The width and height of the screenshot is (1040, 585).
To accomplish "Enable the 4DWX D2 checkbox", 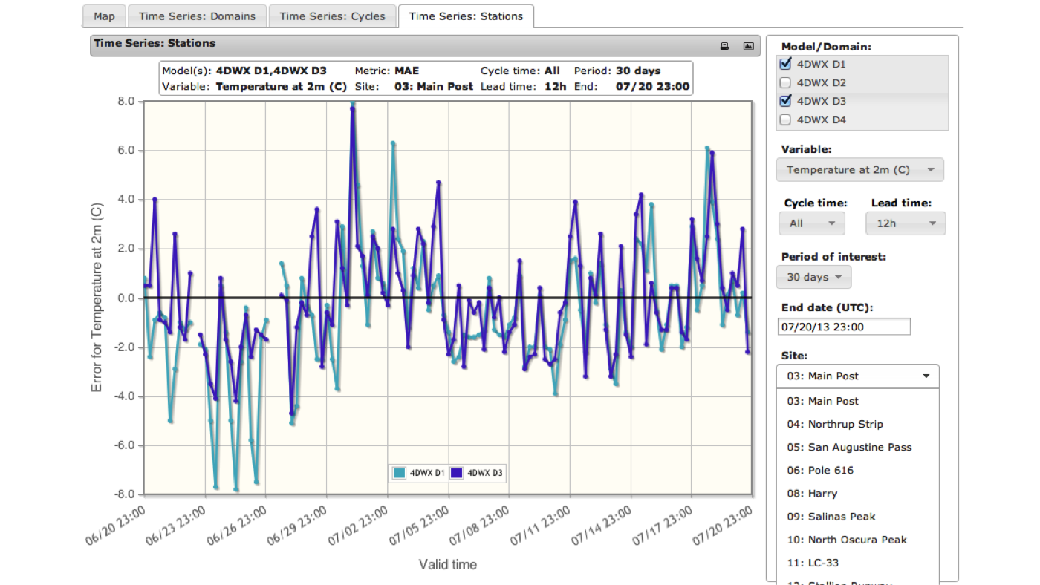I will tap(786, 82).
